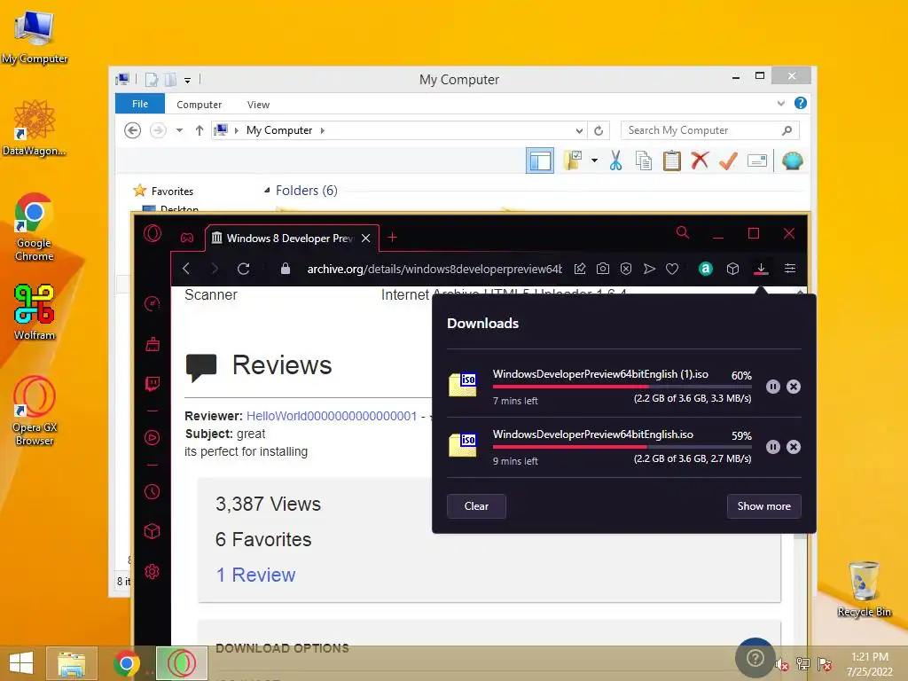The height and width of the screenshot is (681, 908).
Task: Go back in Opera browser
Action: [186, 269]
